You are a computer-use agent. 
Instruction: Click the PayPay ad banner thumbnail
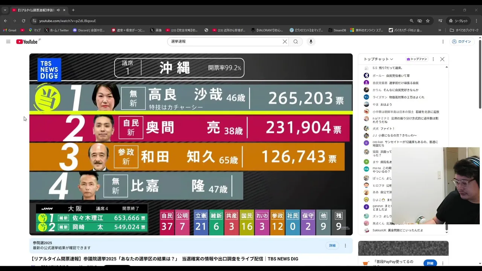[x=403, y=248]
